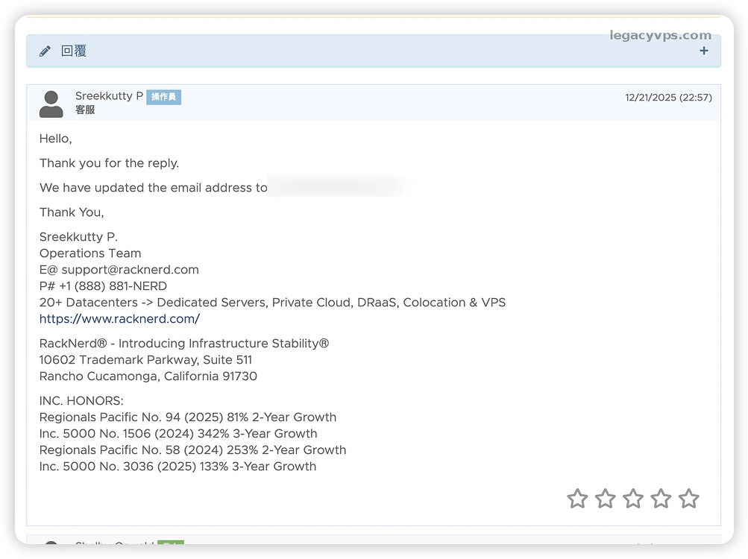Give the reply a two-star rating
This screenshot has height=559, width=748.
605,499
